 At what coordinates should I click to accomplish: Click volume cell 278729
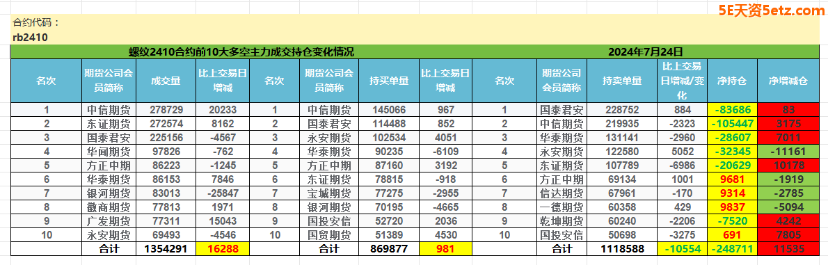coord(166,111)
